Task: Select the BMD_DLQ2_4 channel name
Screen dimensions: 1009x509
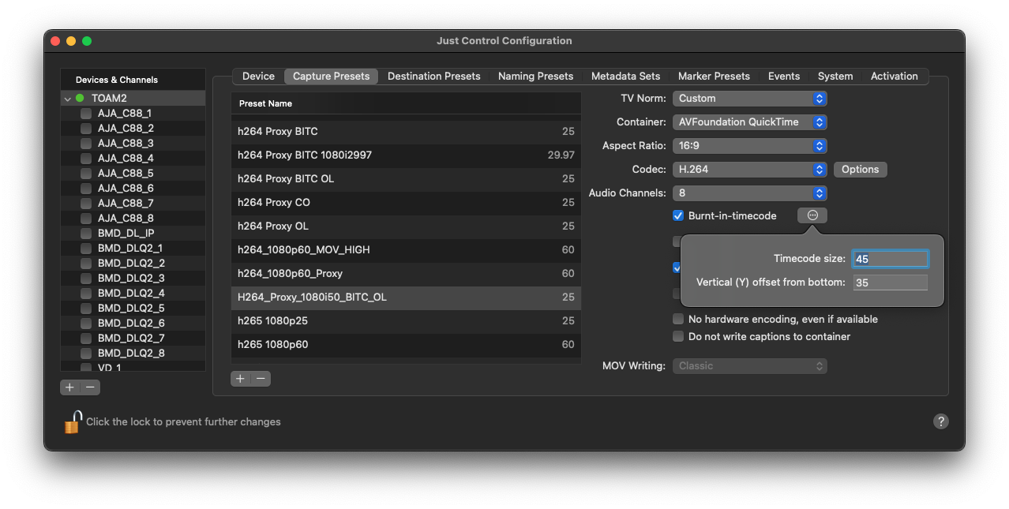Action: tap(131, 294)
